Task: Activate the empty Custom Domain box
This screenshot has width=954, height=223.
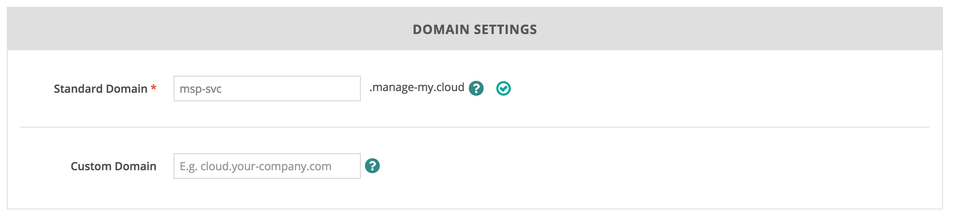Action: 267,166
